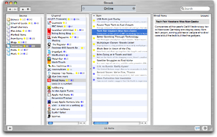Click the plus button to add channel
217x137 pixels.
click(x=10, y=128)
